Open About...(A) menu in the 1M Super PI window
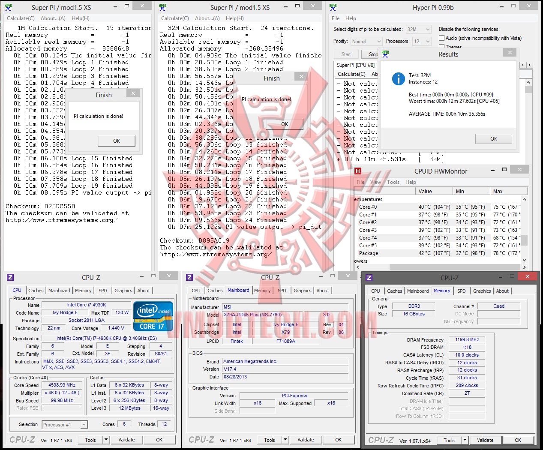This screenshot has height=450, width=543. pyautogui.click(x=53, y=18)
